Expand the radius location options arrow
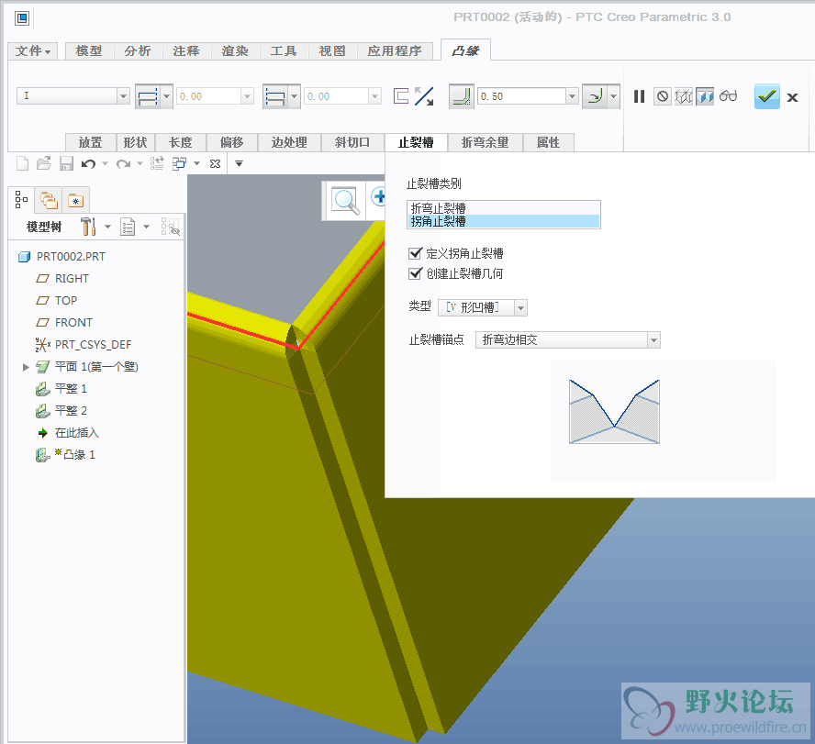815x744 pixels. (613, 96)
